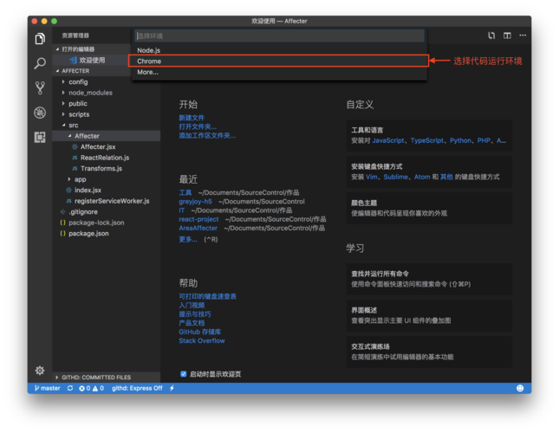Click githd: Express Off status item
The height and width of the screenshot is (433, 559).
pos(137,388)
